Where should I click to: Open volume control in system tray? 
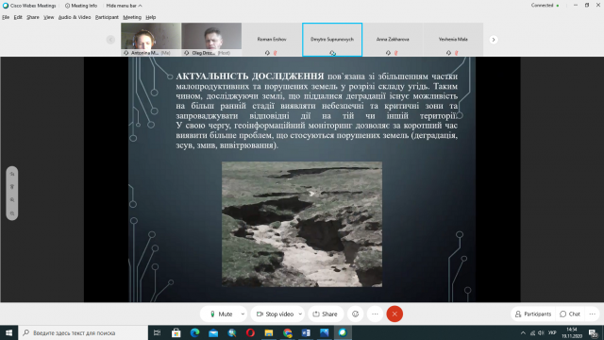point(541,333)
